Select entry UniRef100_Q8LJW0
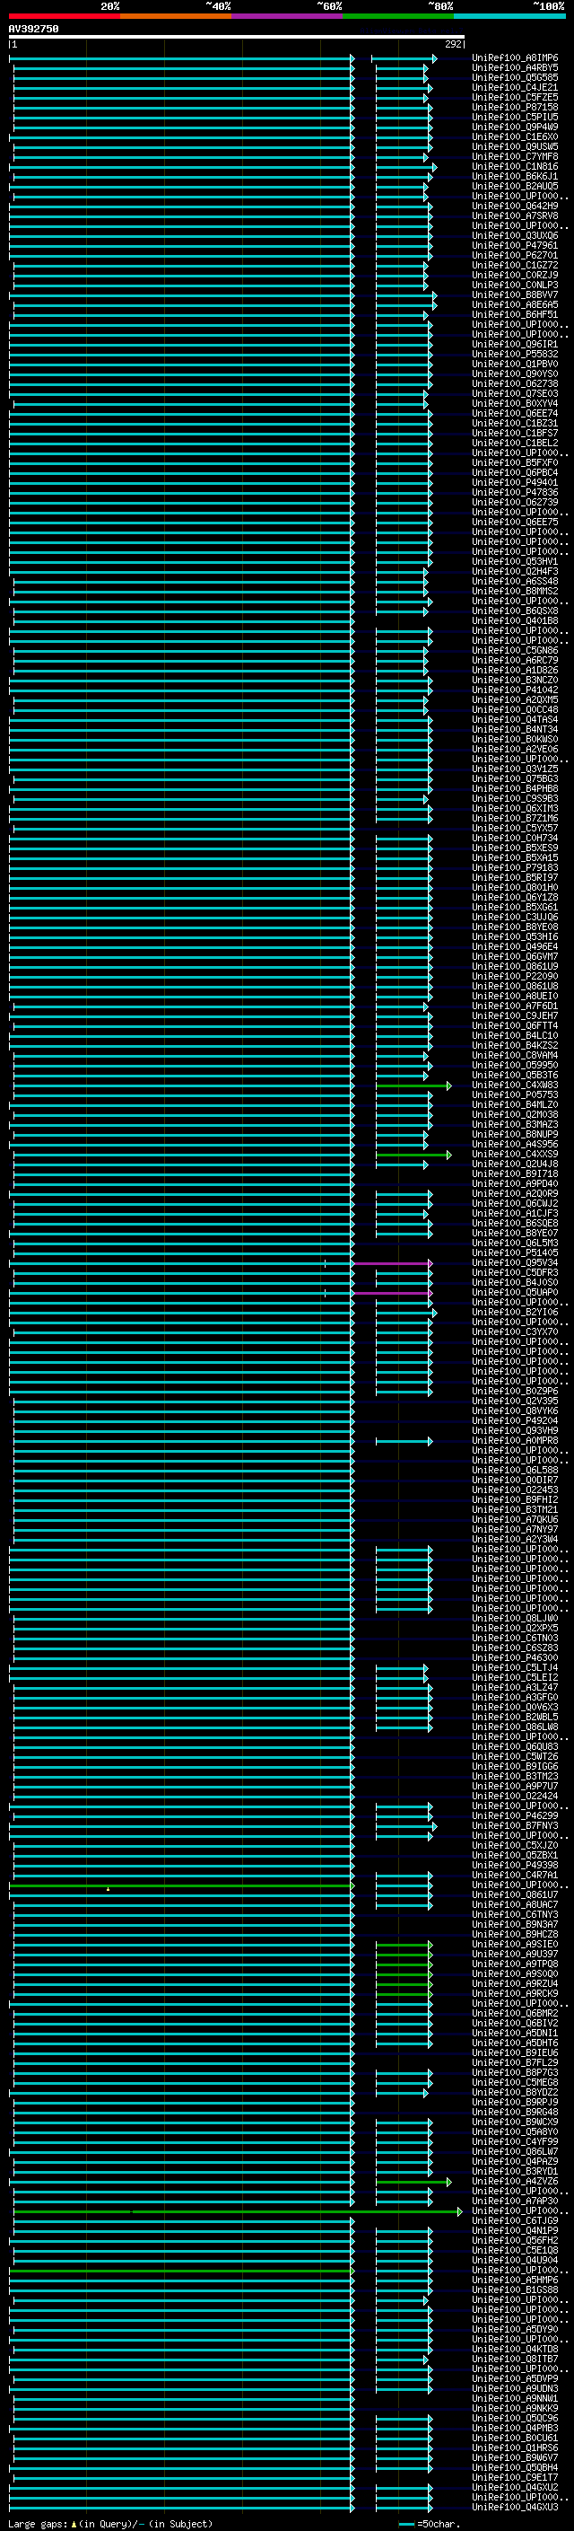The height and width of the screenshot is (2531, 574). pos(515,1618)
